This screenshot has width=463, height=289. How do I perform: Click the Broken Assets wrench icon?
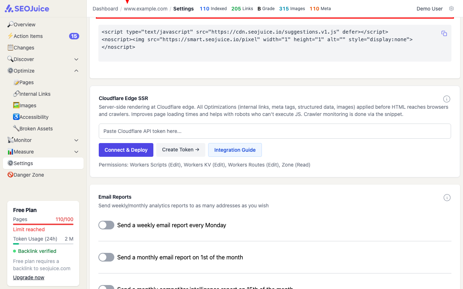[x=16, y=129]
